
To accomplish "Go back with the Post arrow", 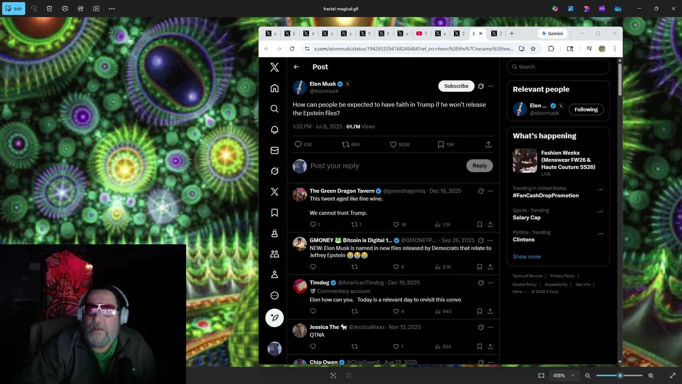I will [x=296, y=67].
